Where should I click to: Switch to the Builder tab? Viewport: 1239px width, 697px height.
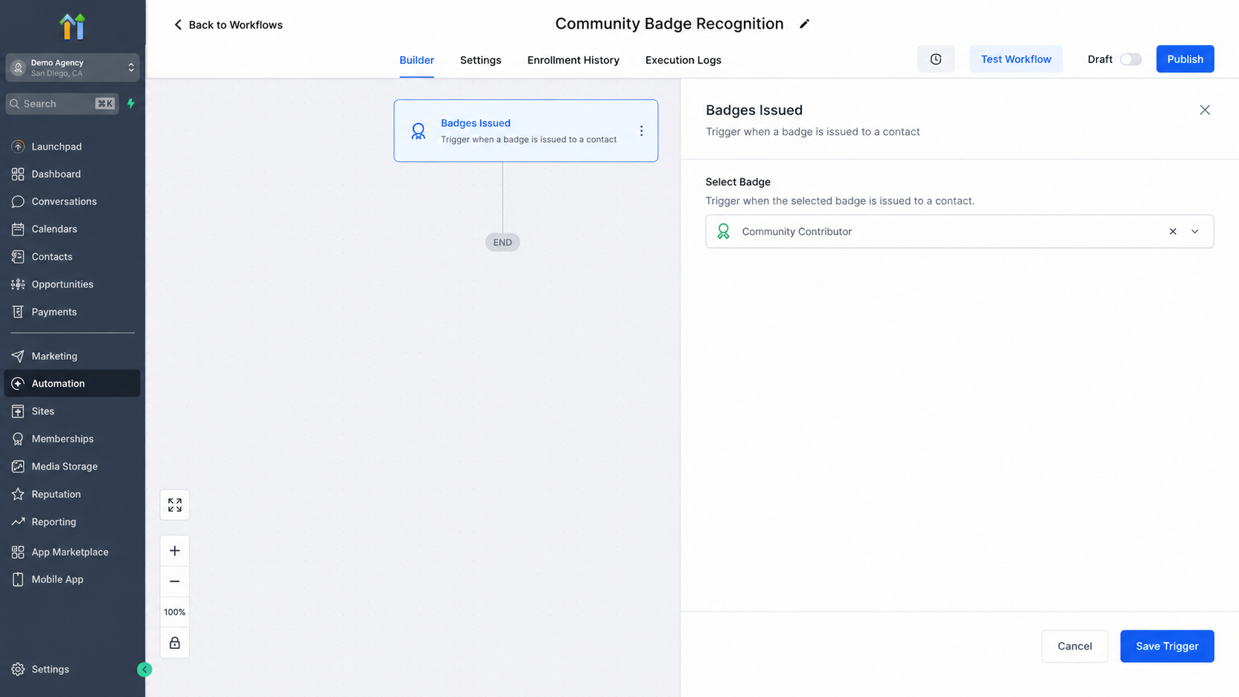pyautogui.click(x=416, y=60)
